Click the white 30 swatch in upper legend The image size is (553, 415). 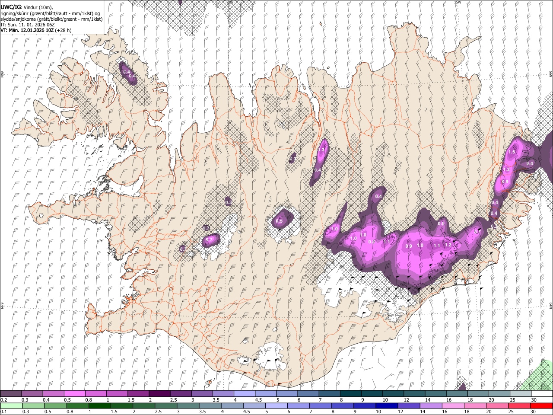tap(542, 394)
